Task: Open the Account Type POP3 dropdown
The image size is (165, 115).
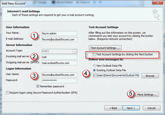Action: [x=75, y=51]
